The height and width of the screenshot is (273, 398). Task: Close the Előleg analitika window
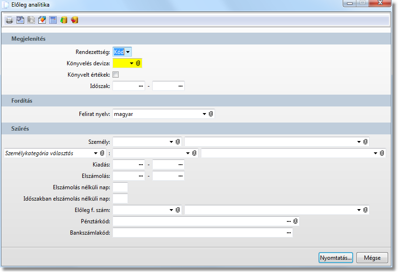point(380,3)
